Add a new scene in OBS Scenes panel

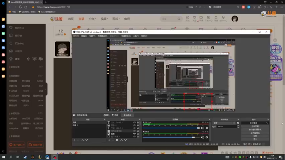[x=74, y=140]
